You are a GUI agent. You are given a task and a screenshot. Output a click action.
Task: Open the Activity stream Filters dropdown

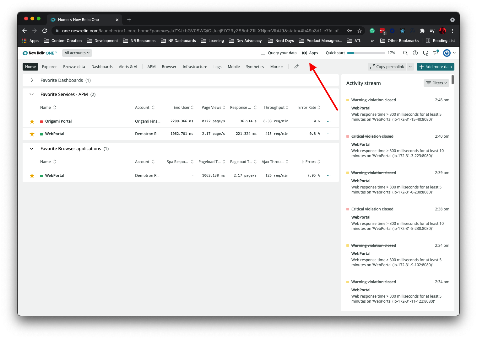(x=436, y=83)
